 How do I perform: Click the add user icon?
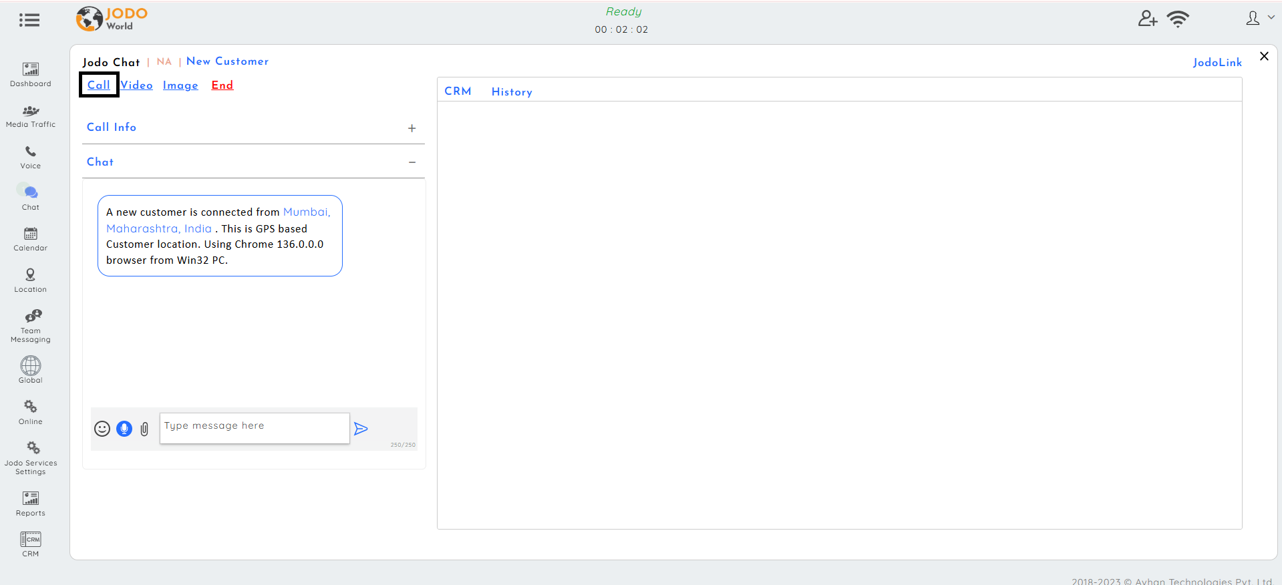(x=1148, y=19)
